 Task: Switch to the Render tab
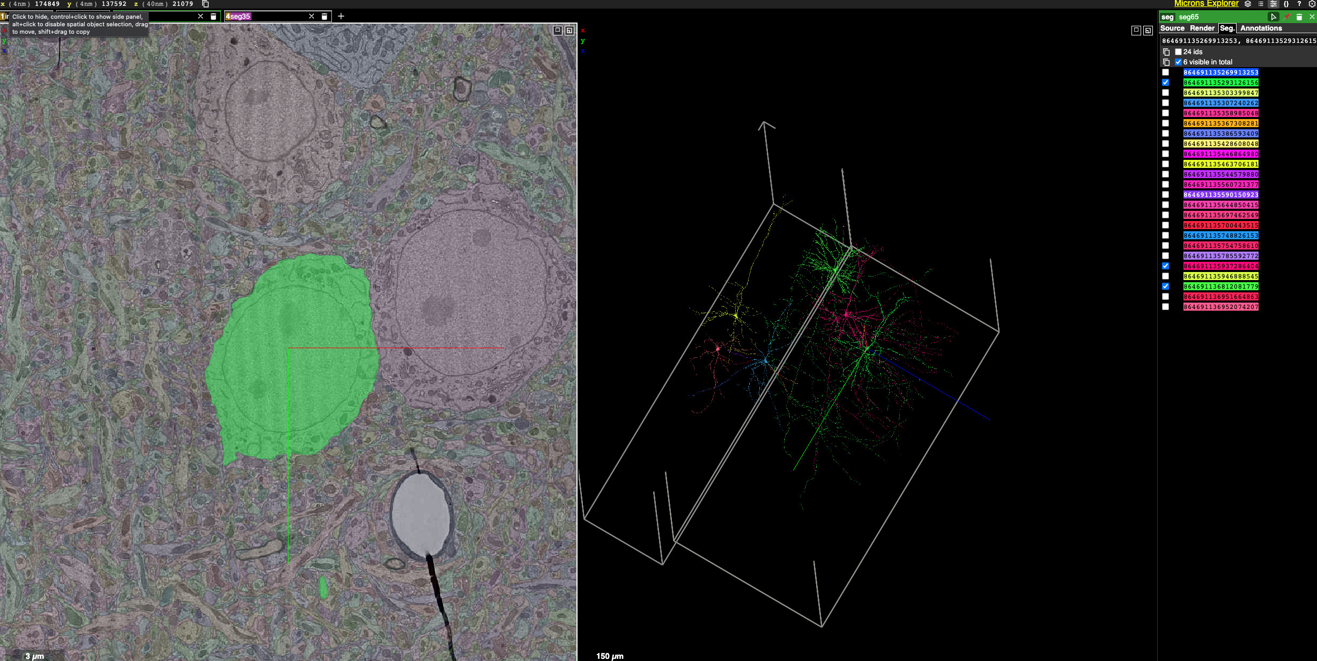click(1202, 28)
